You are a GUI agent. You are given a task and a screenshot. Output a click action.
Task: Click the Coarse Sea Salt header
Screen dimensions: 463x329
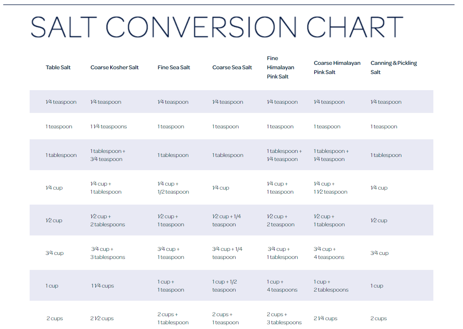(x=232, y=67)
